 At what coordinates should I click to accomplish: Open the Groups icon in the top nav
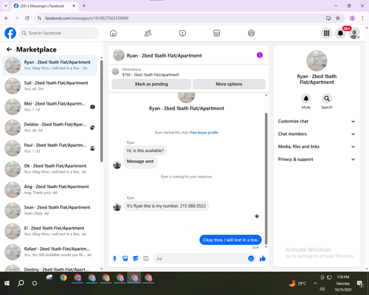click(x=251, y=33)
